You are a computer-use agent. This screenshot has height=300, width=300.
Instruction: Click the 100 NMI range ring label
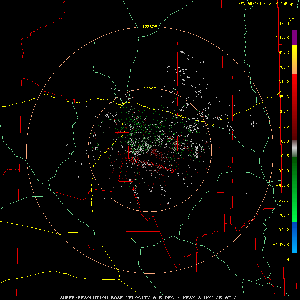[150, 26]
